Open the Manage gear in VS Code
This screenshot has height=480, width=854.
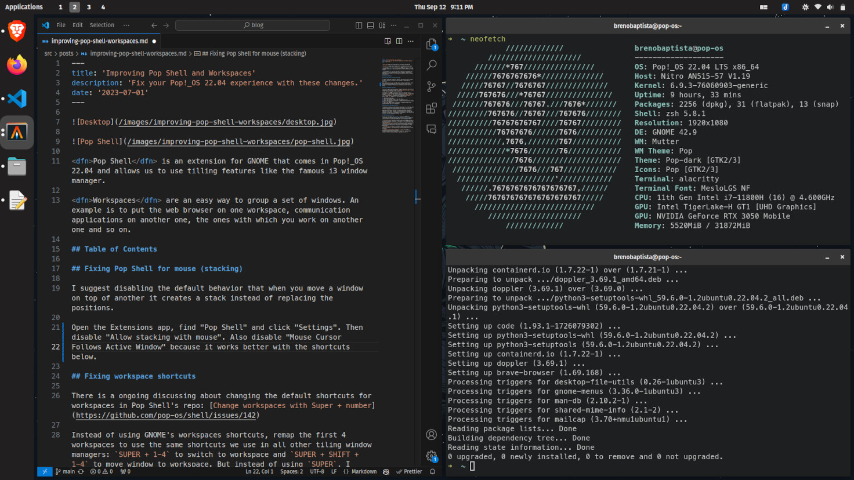431,456
